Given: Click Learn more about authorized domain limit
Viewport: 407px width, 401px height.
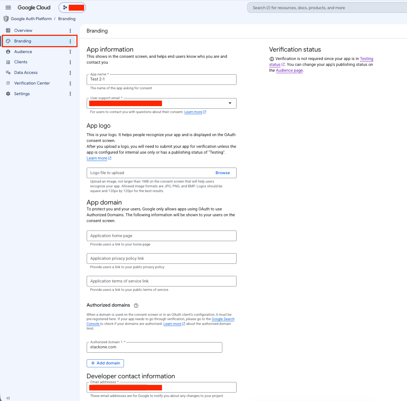Looking at the screenshot, I should click(x=174, y=323).
